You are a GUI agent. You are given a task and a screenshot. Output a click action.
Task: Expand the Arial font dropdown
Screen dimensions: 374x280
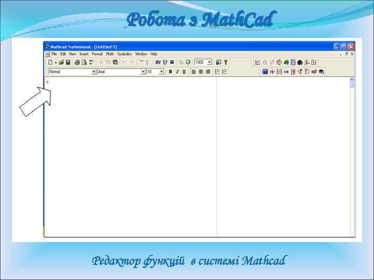pos(143,72)
